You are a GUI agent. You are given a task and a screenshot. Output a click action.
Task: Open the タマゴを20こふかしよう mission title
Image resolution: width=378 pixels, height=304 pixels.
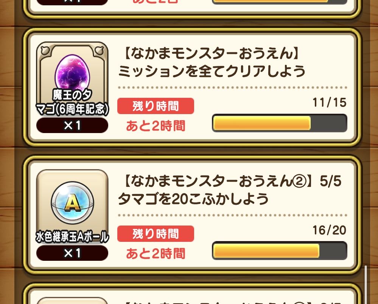click(193, 199)
